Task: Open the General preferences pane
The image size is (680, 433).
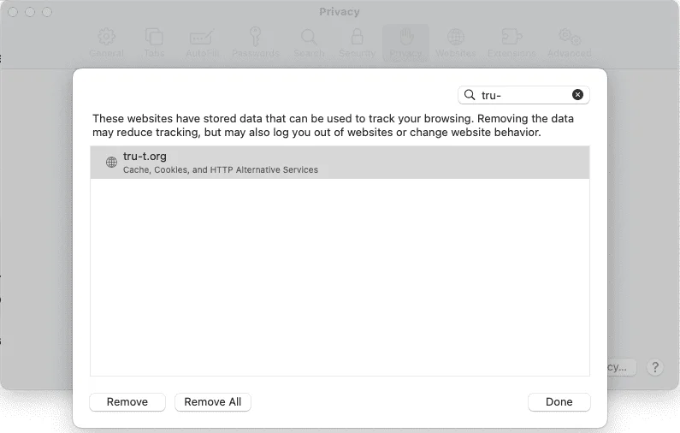Action: pos(106,43)
